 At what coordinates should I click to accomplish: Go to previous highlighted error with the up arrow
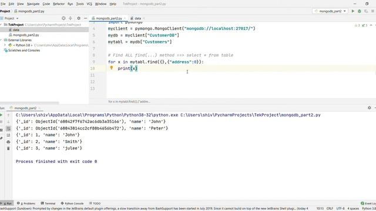(371, 25)
